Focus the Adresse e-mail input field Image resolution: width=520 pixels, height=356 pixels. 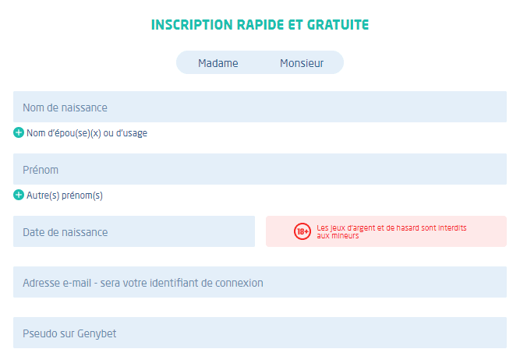point(260,282)
